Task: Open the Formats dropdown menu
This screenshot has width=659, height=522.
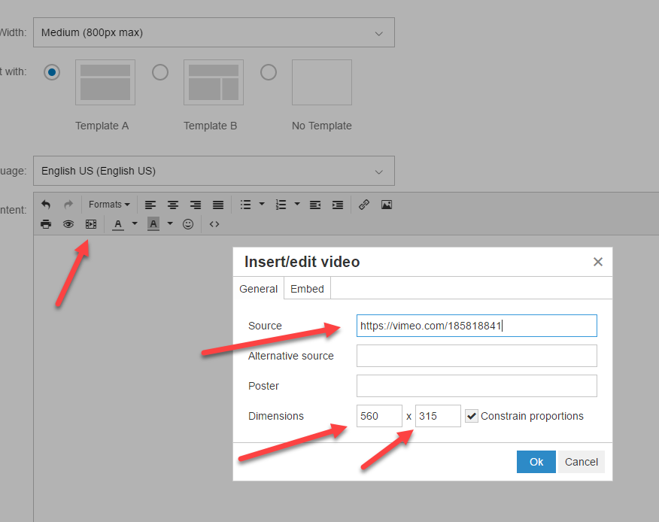Action: tap(109, 205)
